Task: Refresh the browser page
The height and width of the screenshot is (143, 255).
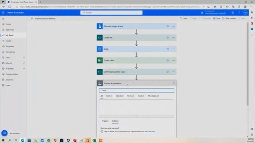Action: (x=10, y=7)
